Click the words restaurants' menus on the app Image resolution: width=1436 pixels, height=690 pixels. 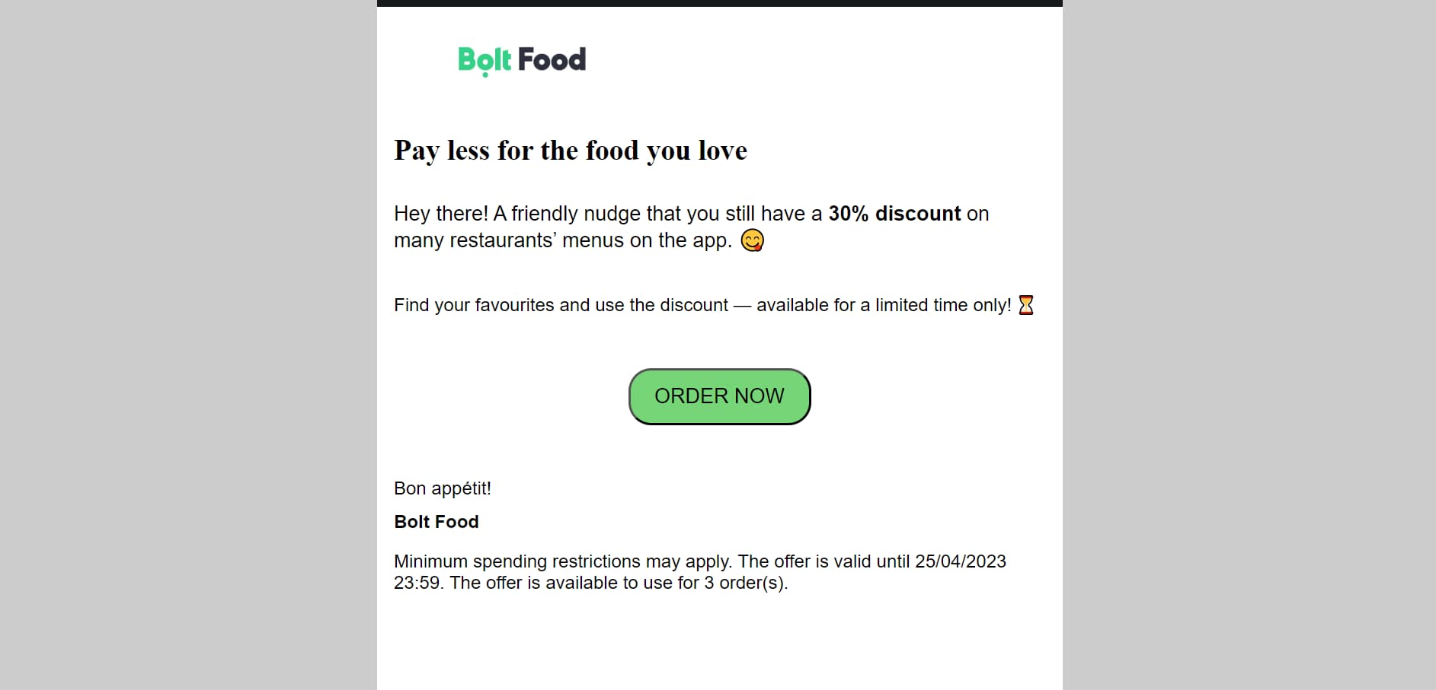pyautogui.click(x=590, y=240)
